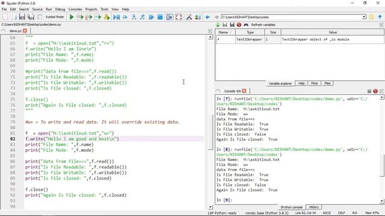
Task: Close the demo.py editor tab
Action: [25, 31]
